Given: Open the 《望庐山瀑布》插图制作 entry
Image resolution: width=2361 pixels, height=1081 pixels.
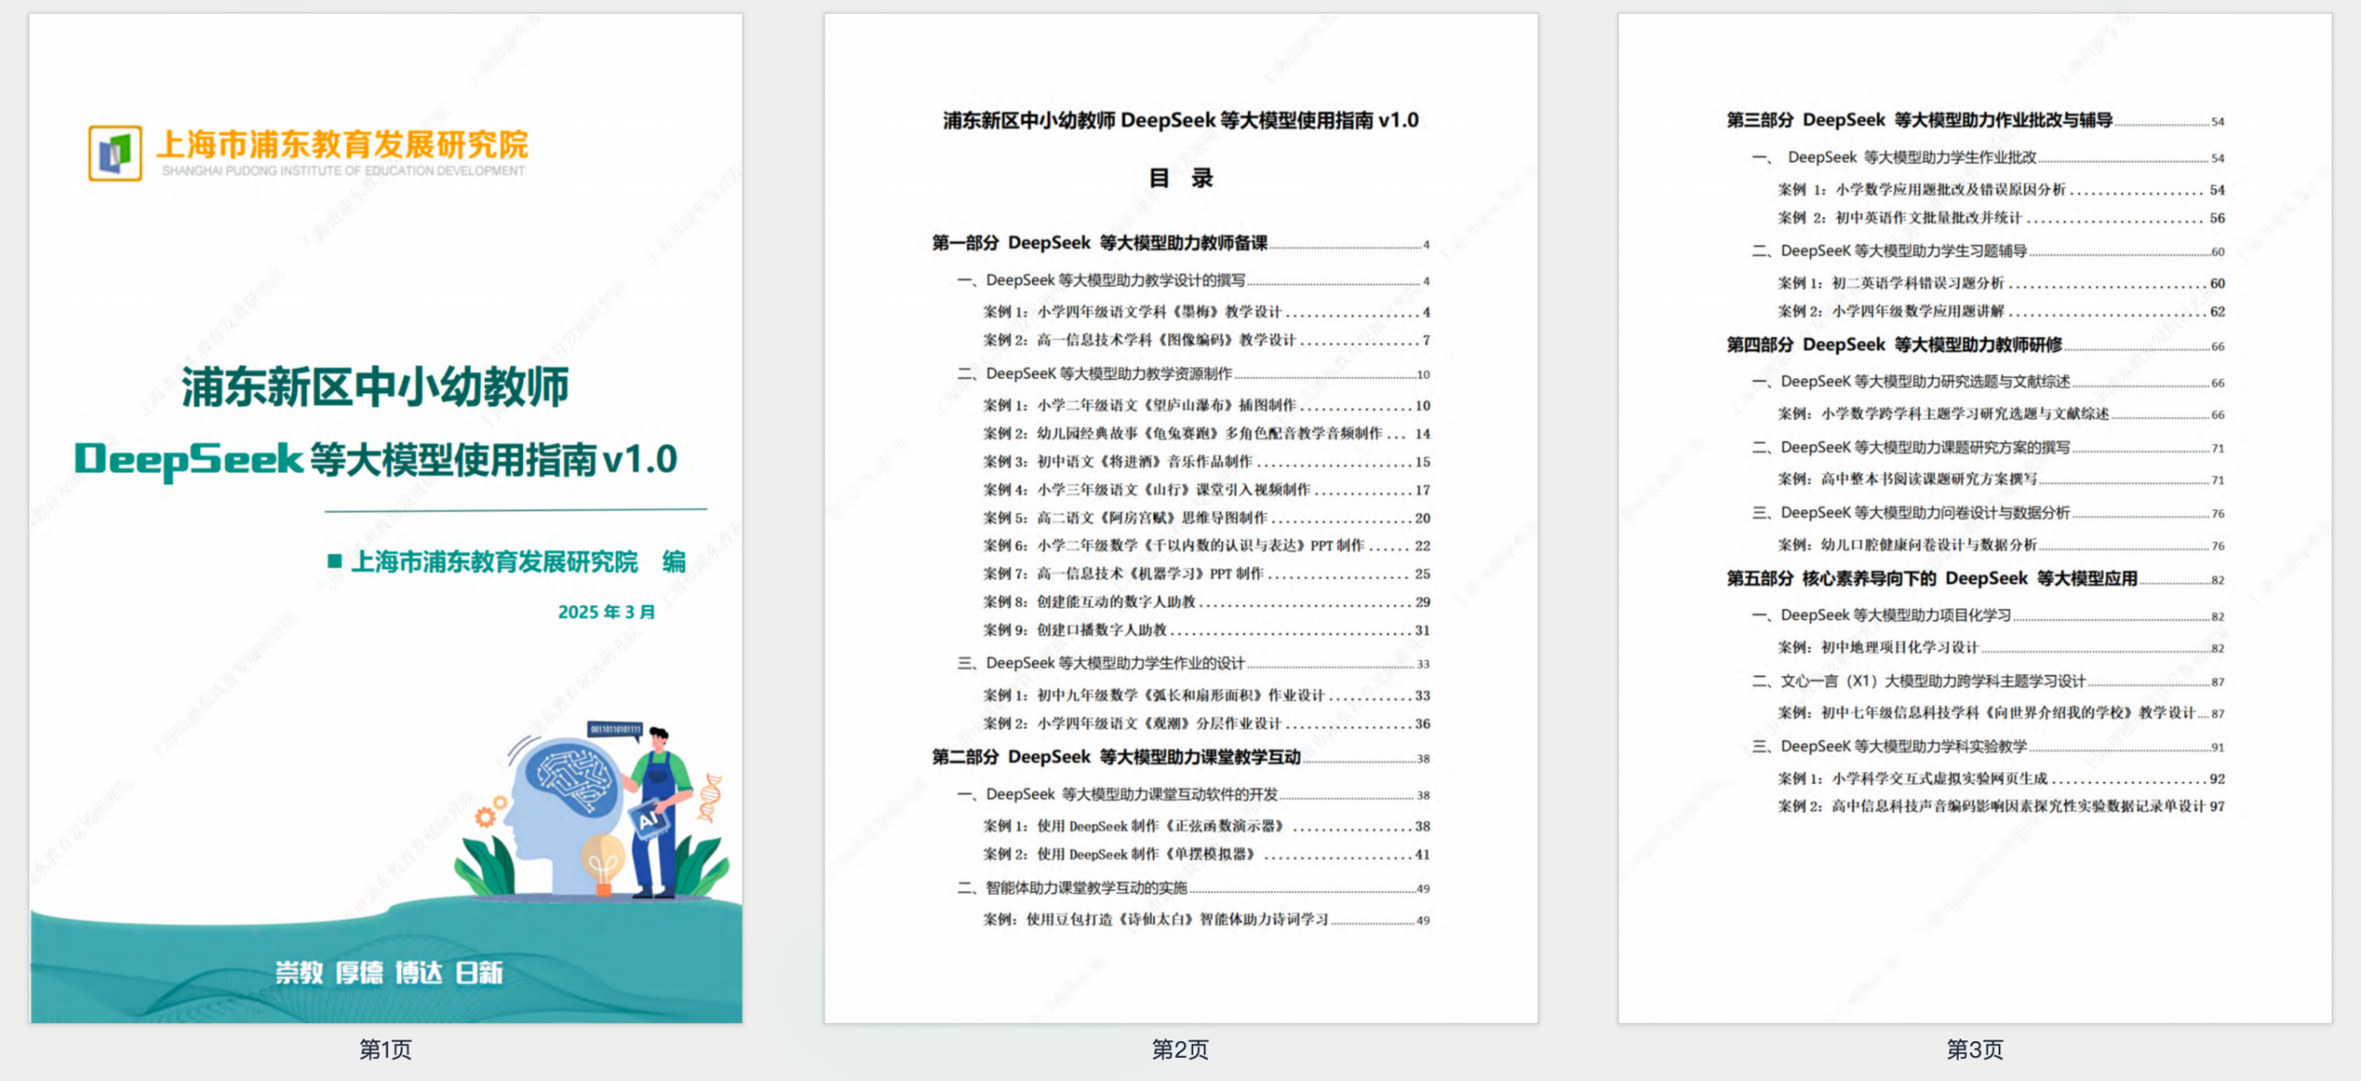Looking at the screenshot, I should pyautogui.click(x=1206, y=406).
